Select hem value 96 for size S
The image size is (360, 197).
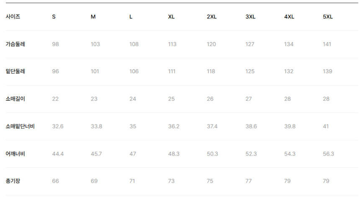click(55, 71)
